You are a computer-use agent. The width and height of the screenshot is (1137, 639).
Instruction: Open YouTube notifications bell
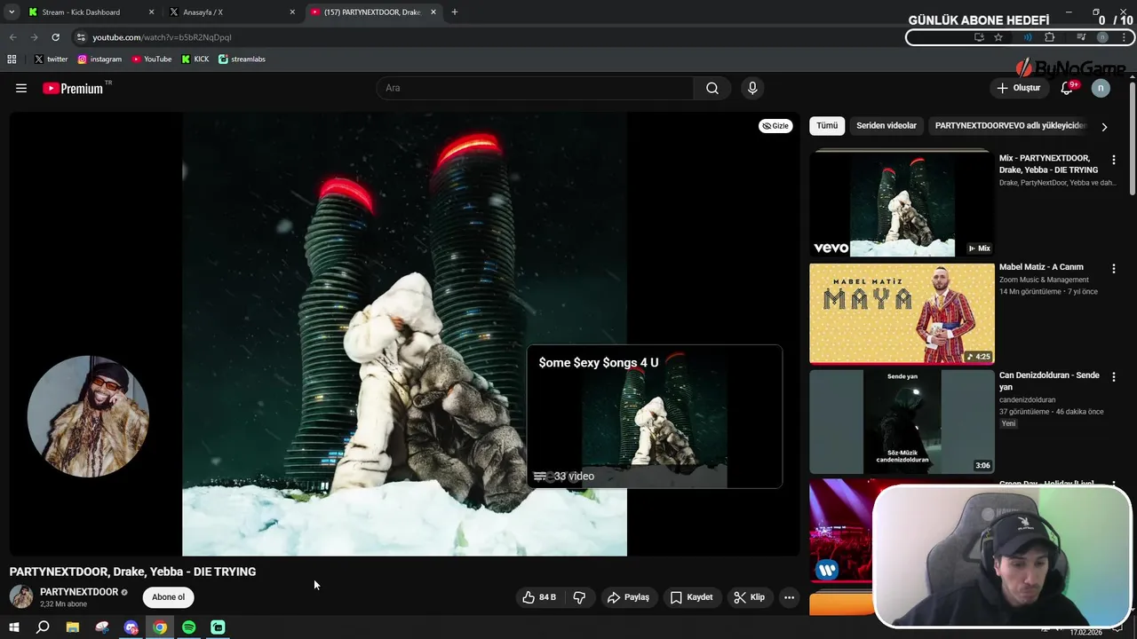(1068, 88)
